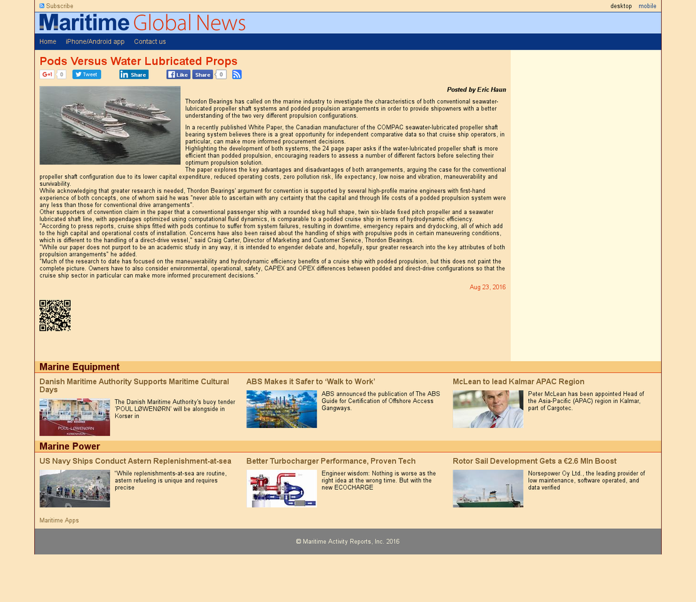The image size is (696, 602).
Task: Switch to mobile view
Action: 647,6
